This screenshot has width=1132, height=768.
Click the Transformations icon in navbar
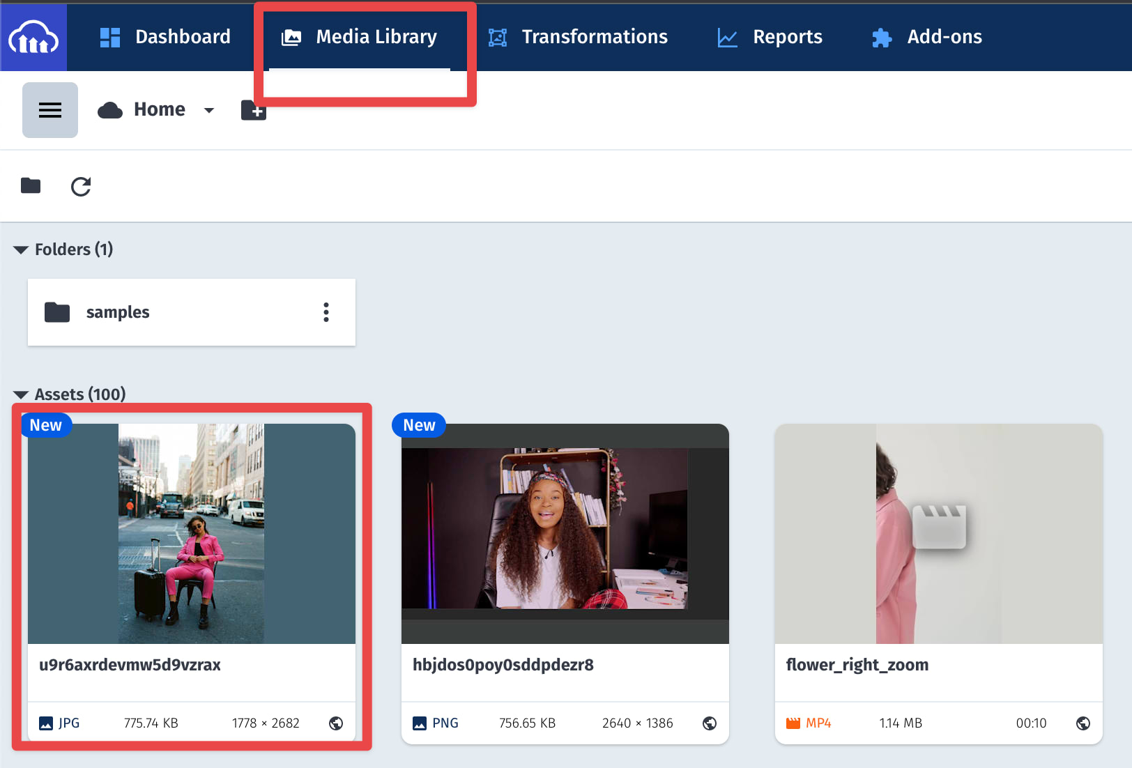click(x=498, y=38)
